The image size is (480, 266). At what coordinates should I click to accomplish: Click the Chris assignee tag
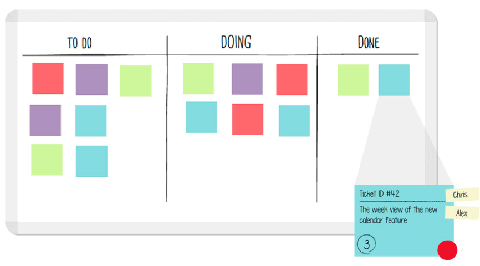[x=461, y=195]
